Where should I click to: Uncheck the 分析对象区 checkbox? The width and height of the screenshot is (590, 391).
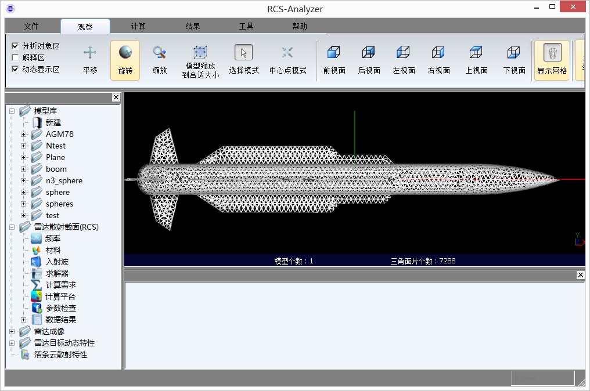pos(16,46)
